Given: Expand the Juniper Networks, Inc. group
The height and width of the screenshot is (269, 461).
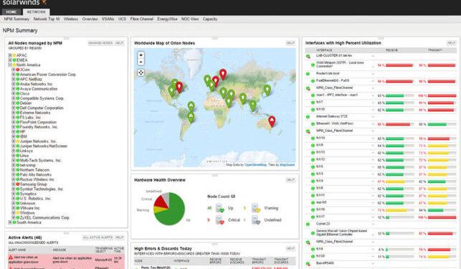Looking at the screenshot, I should (14, 141).
